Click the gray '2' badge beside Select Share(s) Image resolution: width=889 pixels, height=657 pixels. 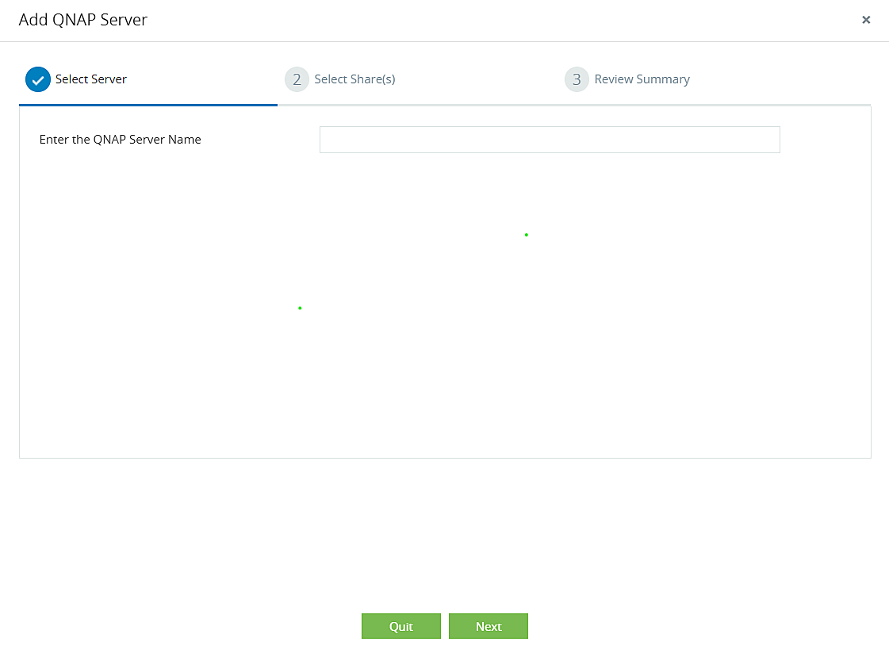pyautogui.click(x=297, y=79)
